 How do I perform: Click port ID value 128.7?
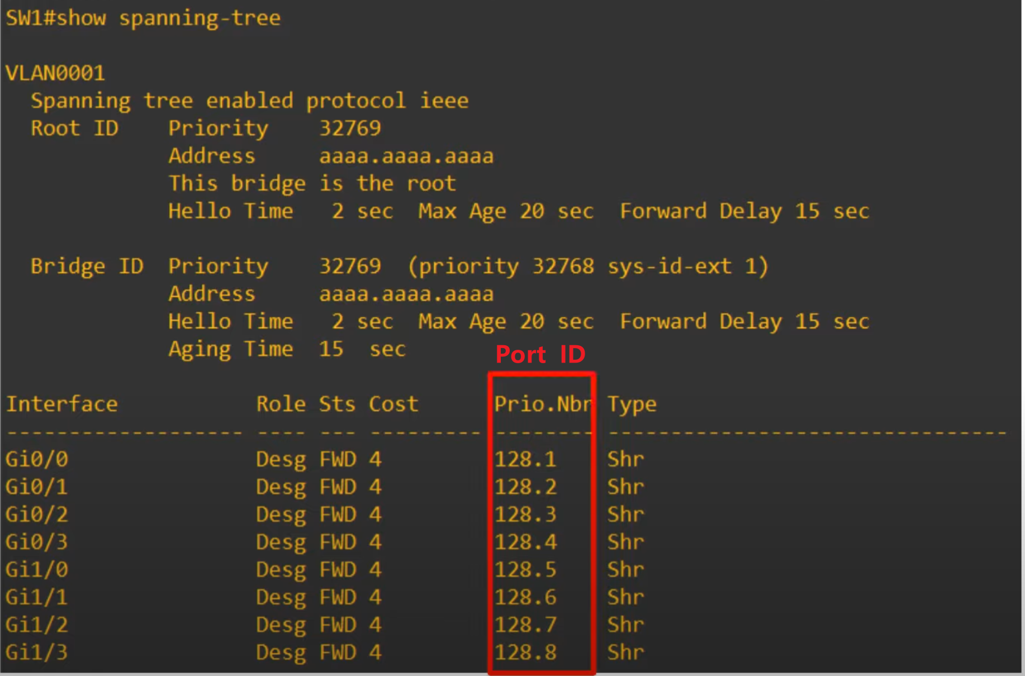pyautogui.click(x=525, y=625)
